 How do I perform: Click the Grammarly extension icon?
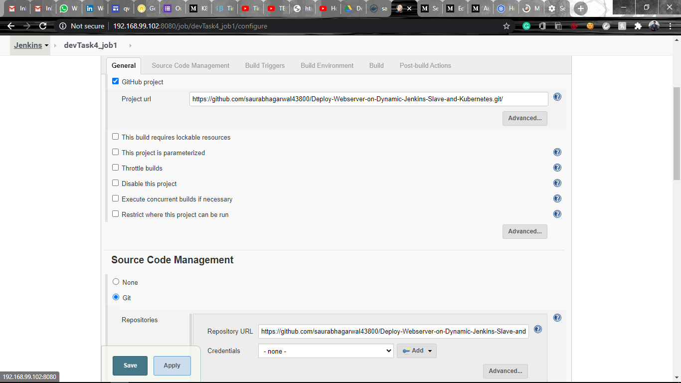[526, 25]
